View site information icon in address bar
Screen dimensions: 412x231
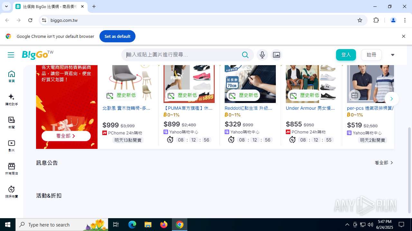pos(44,20)
